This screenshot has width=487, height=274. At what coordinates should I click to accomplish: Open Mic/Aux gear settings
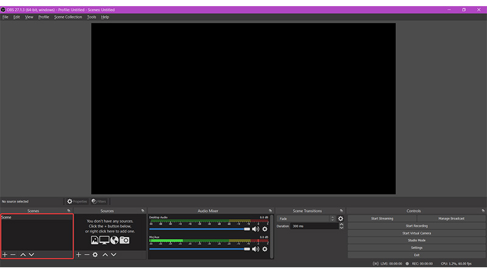tap(265, 249)
